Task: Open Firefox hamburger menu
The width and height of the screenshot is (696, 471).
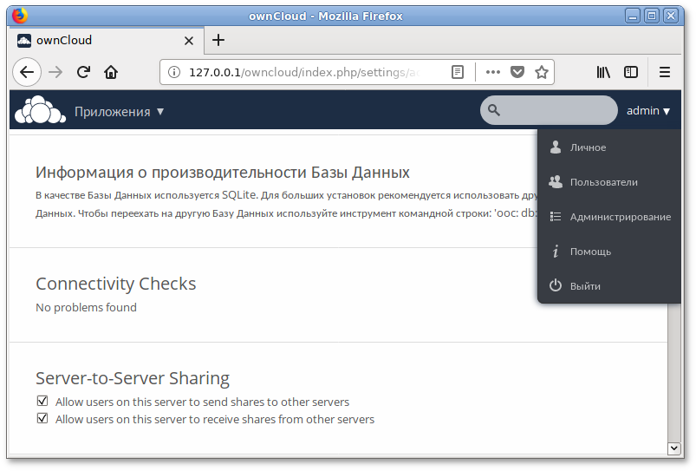Action: [x=666, y=72]
